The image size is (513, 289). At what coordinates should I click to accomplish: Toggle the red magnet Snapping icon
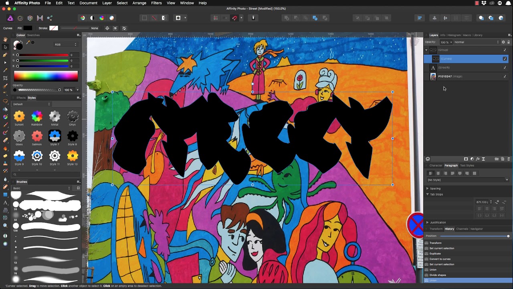click(x=235, y=18)
